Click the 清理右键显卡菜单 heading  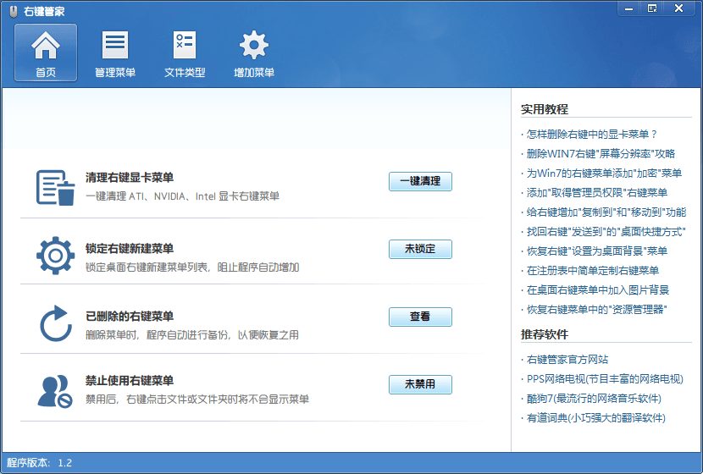pos(130,178)
